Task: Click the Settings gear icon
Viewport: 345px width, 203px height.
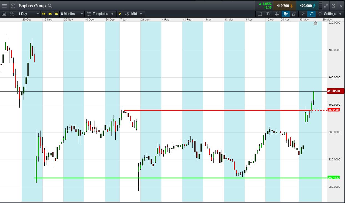Action: 320,14
